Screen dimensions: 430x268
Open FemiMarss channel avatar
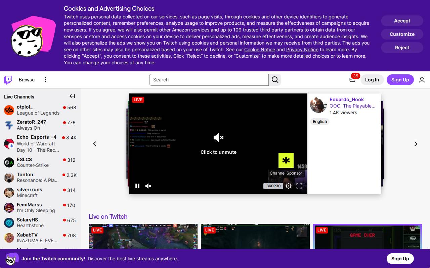pos(9,208)
